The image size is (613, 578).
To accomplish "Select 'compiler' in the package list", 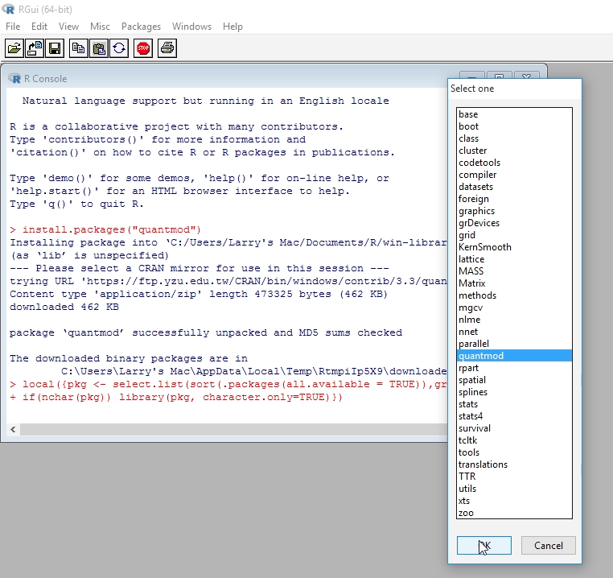I will 514,175.
